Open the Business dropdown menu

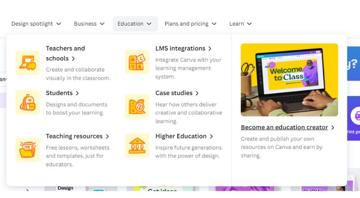click(x=89, y=24)
